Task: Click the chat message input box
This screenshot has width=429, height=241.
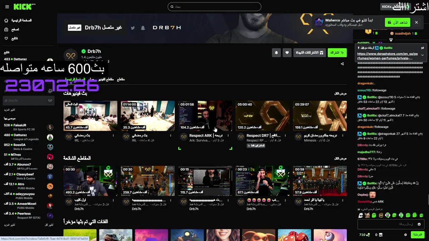Action: (x=390, y=224)
